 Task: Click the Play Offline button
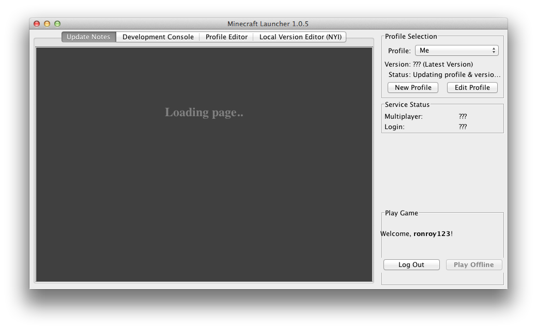pyautogui.click(x=474, y=264)
